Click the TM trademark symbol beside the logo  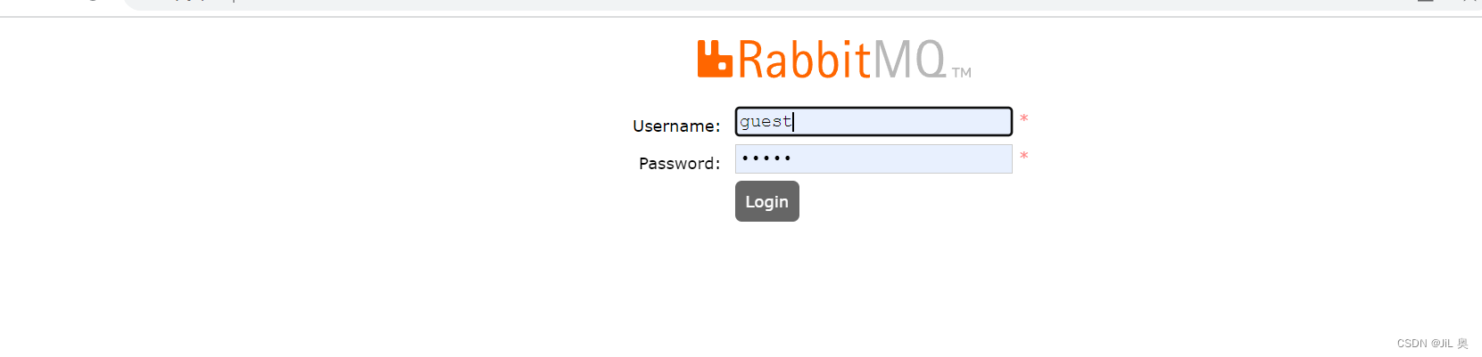tap(961, 73)
